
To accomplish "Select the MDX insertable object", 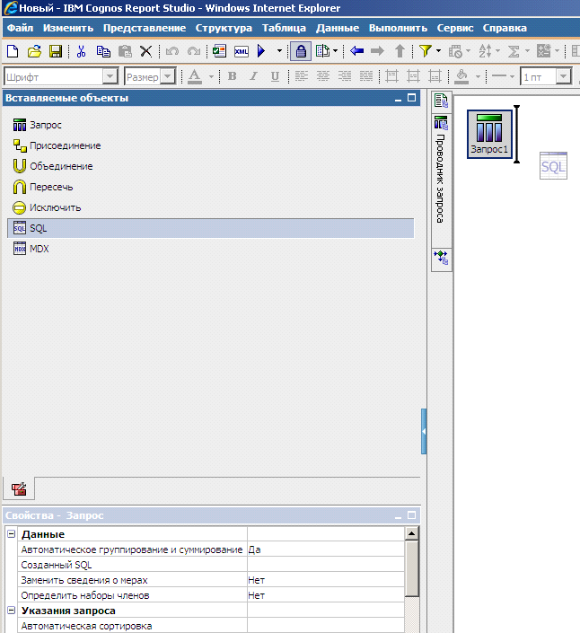I will (39, 249).
